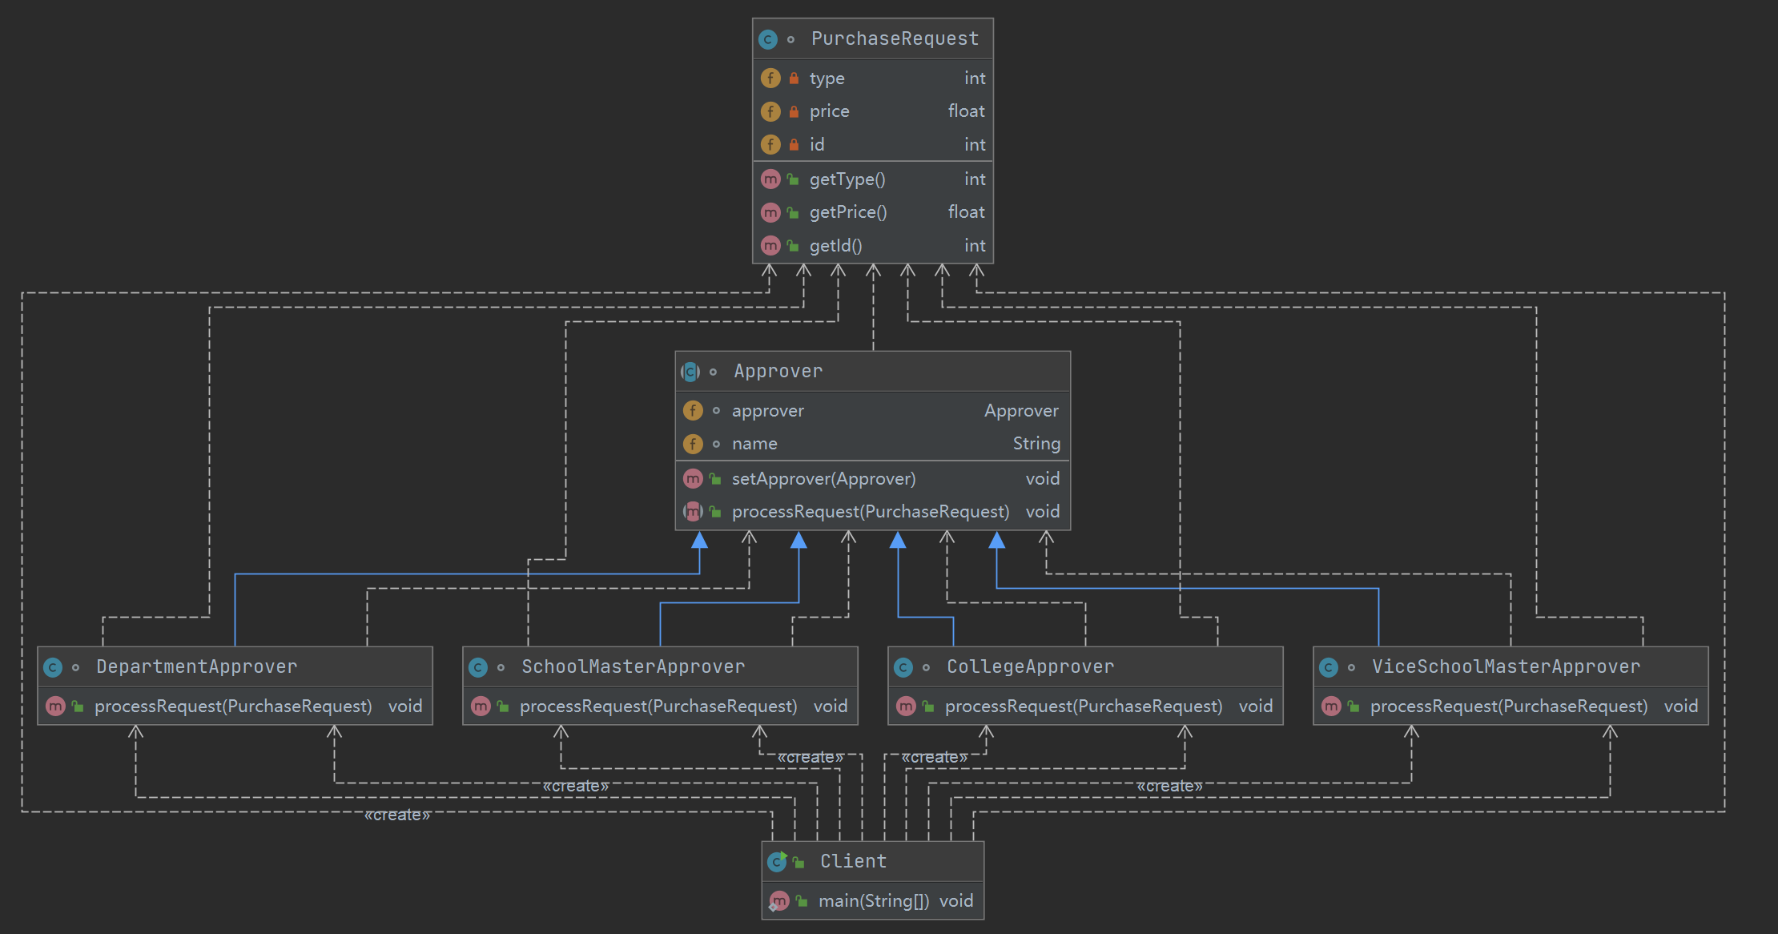The image size is (1778, 934).
Task: Select the approver field of type Approver
Action: 767,411
